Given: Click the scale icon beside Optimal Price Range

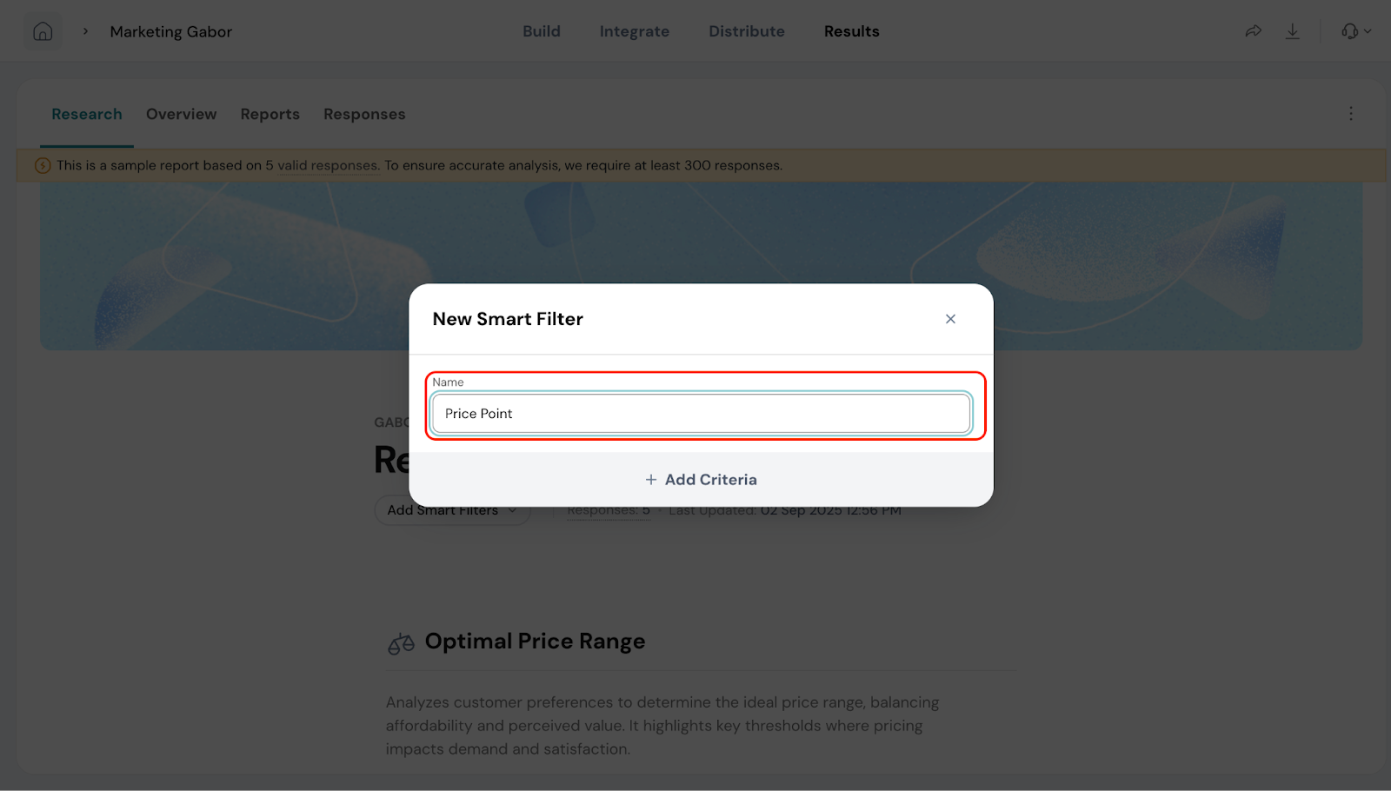Looking at the screenshot, I should tap(401, 643).
